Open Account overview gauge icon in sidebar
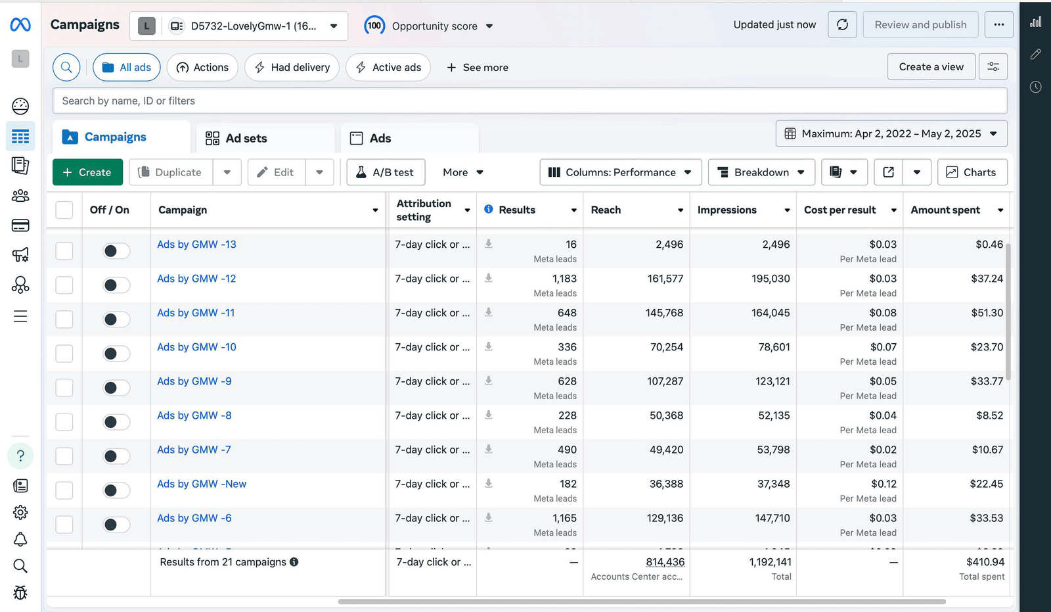Image resolution: width=1051 pixels, height=612 pixels. (x=20, y=106)
